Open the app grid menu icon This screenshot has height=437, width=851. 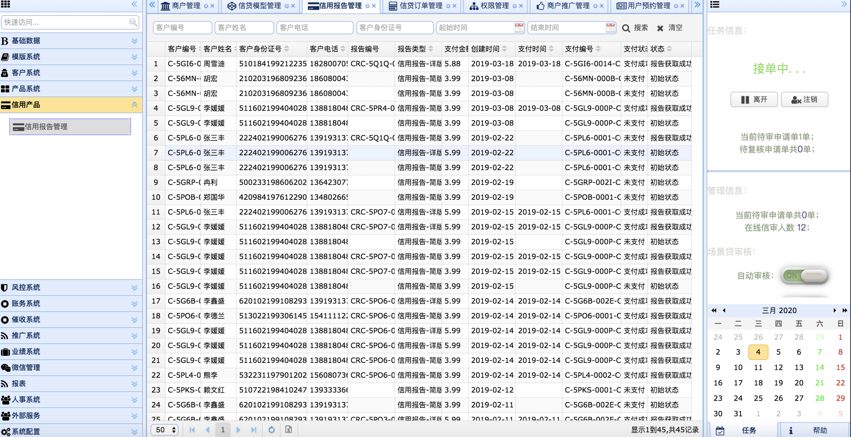click(5, 4)
